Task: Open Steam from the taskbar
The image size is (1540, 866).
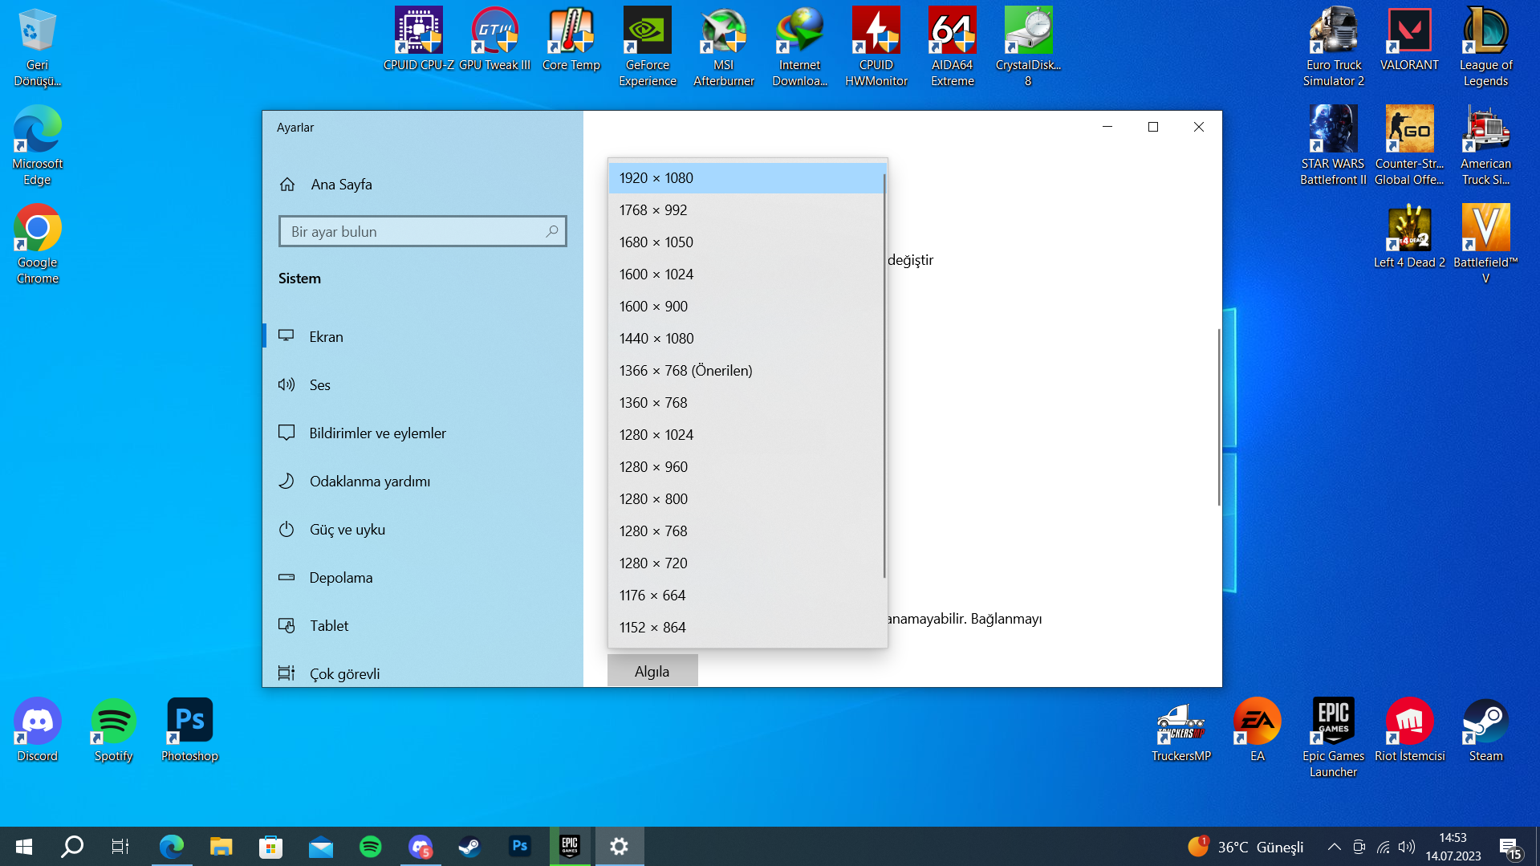Action: (x=469, y=847)
